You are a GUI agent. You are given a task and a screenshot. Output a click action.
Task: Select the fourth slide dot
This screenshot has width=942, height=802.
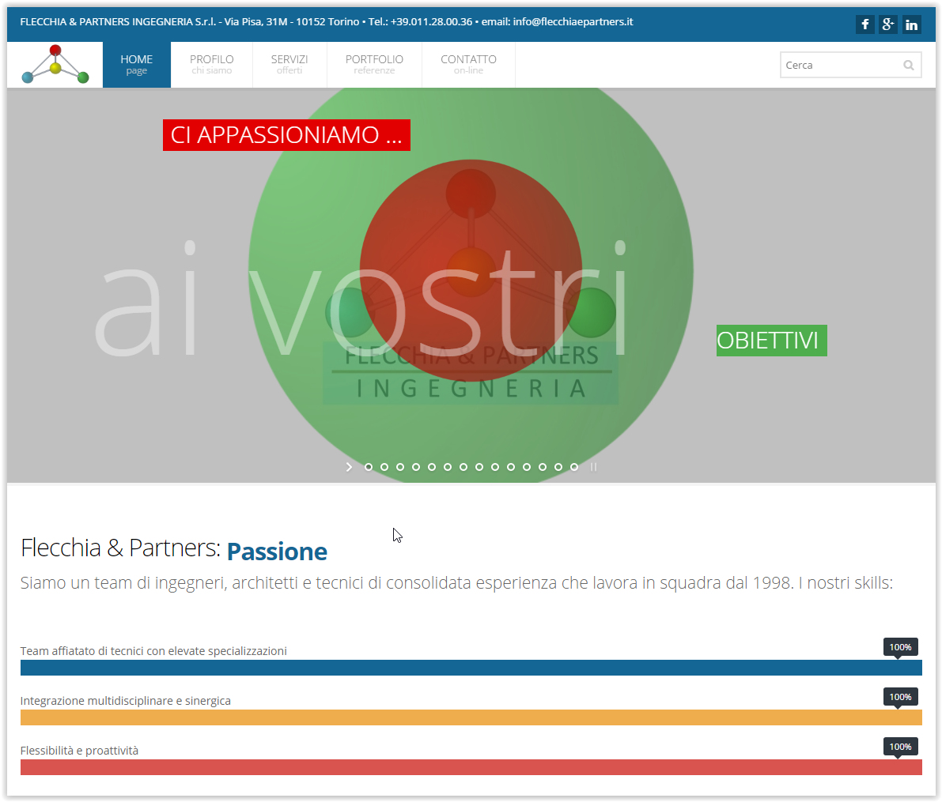[x=416, y=467]
